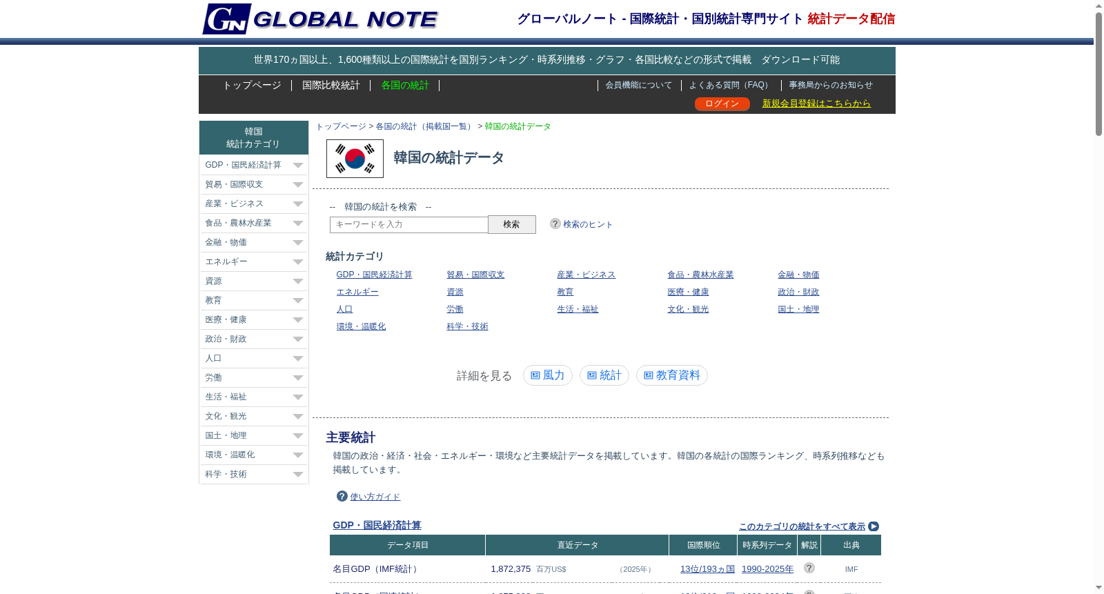Click 統計データ配信 in header

point(851,19)
